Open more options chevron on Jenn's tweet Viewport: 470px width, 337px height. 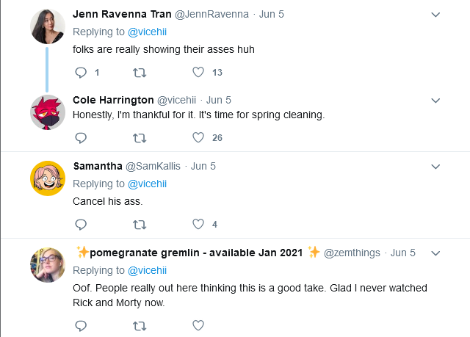point(435,15)
